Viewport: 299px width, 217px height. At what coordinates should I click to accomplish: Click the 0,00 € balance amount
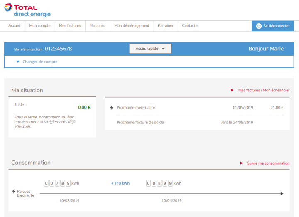84,107
